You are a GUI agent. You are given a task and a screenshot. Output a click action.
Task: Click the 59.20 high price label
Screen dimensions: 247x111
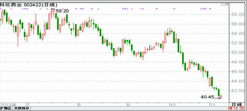62,11
